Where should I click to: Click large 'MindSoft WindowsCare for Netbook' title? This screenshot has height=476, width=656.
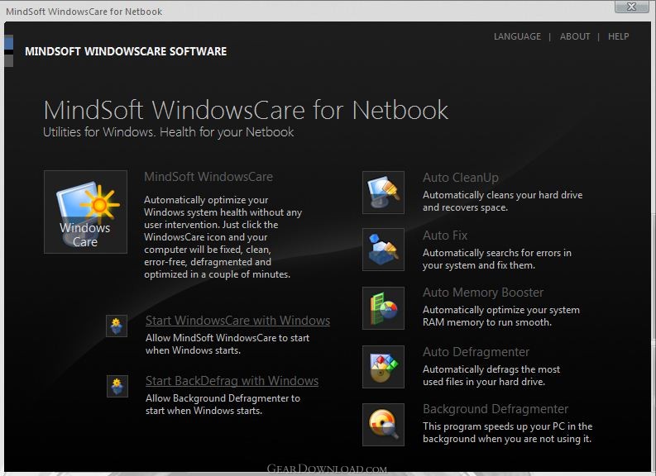pos(246,110)
